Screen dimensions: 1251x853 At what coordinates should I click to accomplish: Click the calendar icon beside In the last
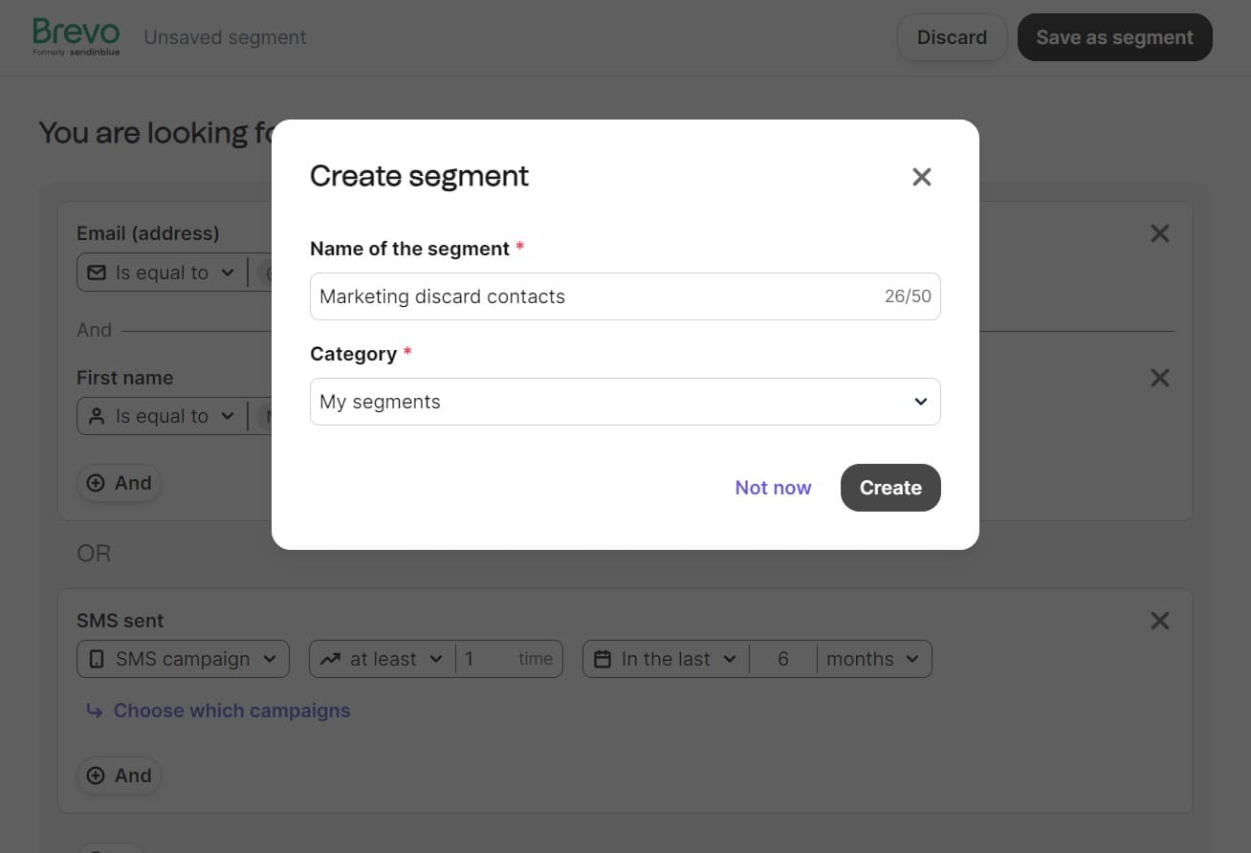[x=604, y=658]
